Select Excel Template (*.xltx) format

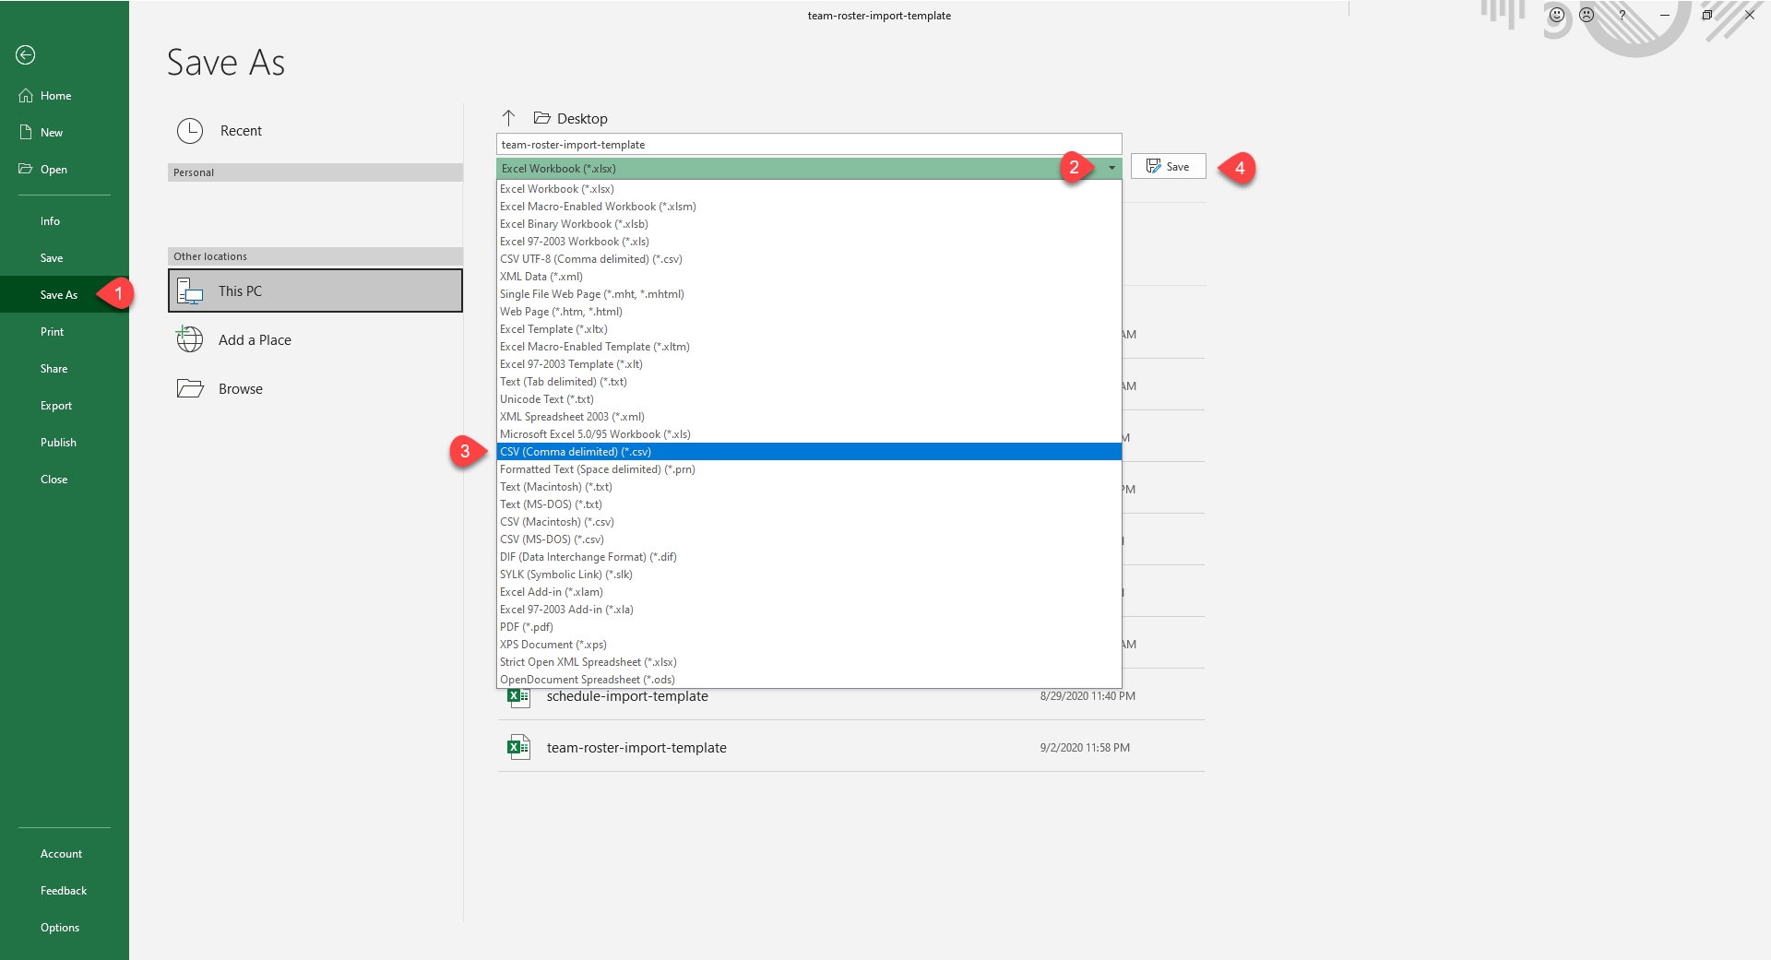pyautogui.click(x=809, y=329)
